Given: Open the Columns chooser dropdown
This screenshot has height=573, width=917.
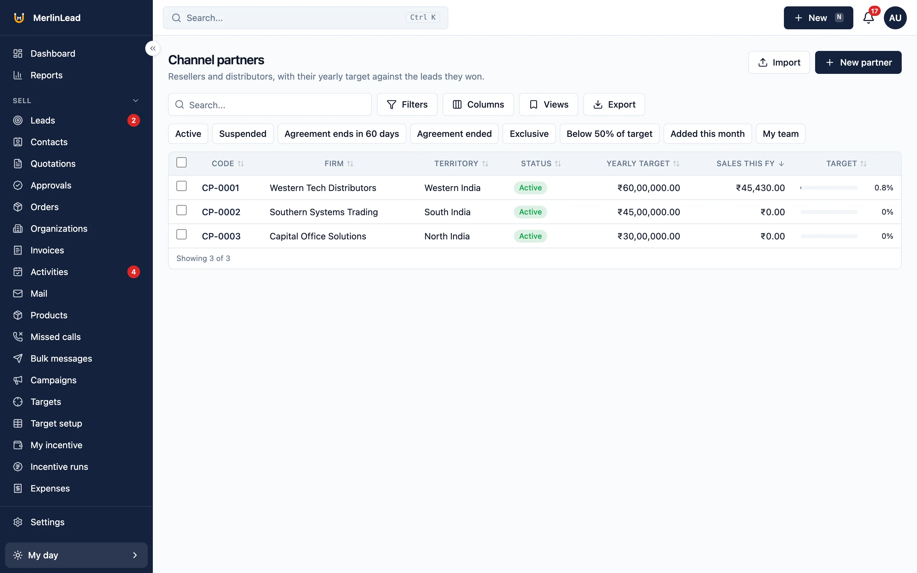Looking at the screenshot, I should pyautogui.click(x=478, y=105).
